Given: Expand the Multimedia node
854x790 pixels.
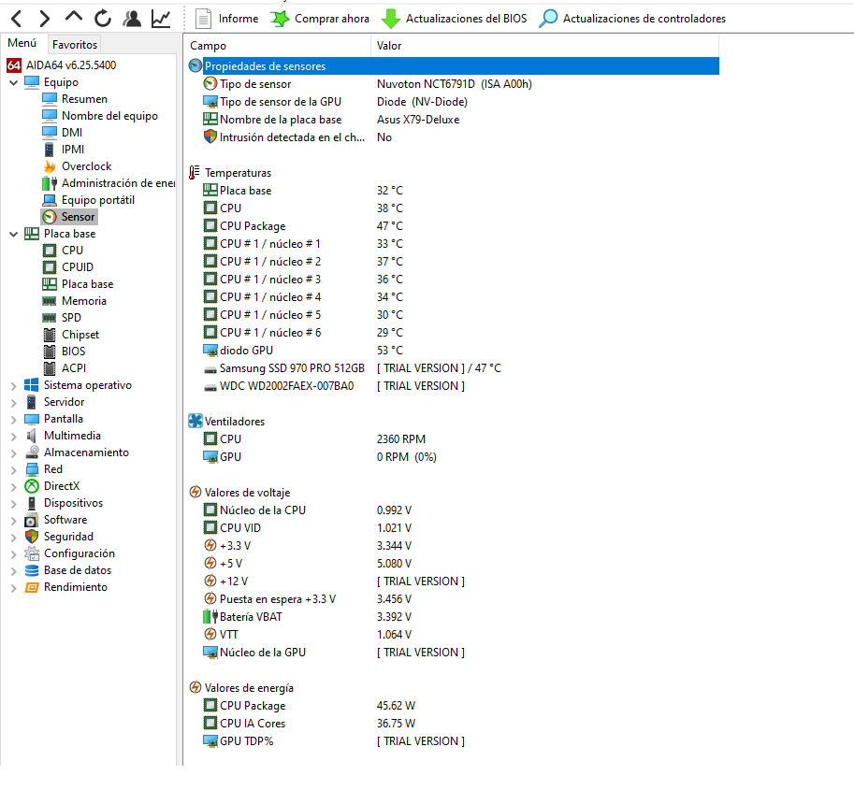Looking at the screenshot, I should [x=14, y=437].
